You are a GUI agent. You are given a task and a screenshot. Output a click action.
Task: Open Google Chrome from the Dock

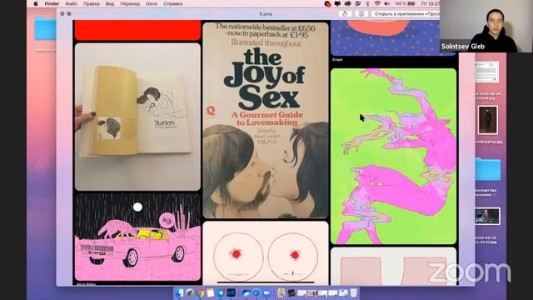pos(200,292)
